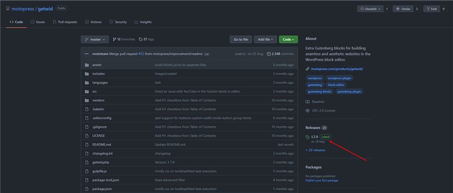Screen dimensions: 453x193
Task: Open the 12 branches link
Action: 124,39
